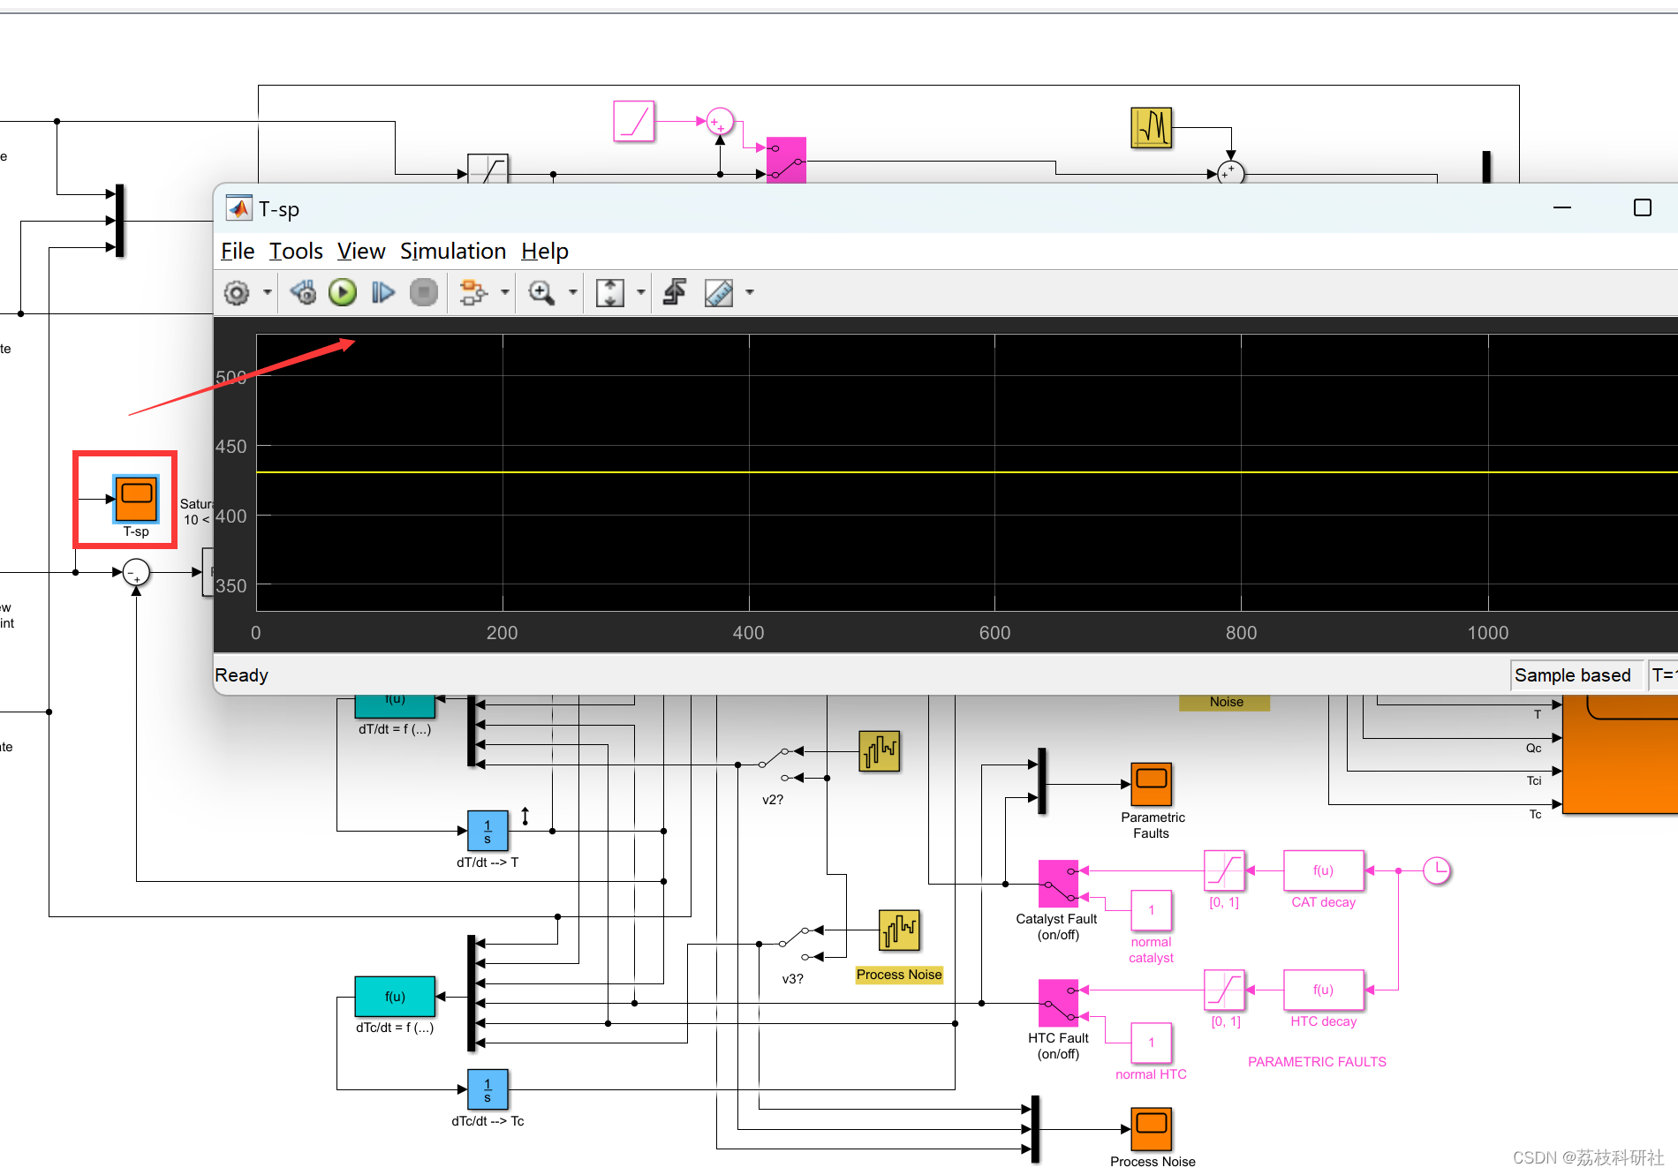Select the T-sp scope block in model
Screen dimensions: 1678x1175
point(136,499)
